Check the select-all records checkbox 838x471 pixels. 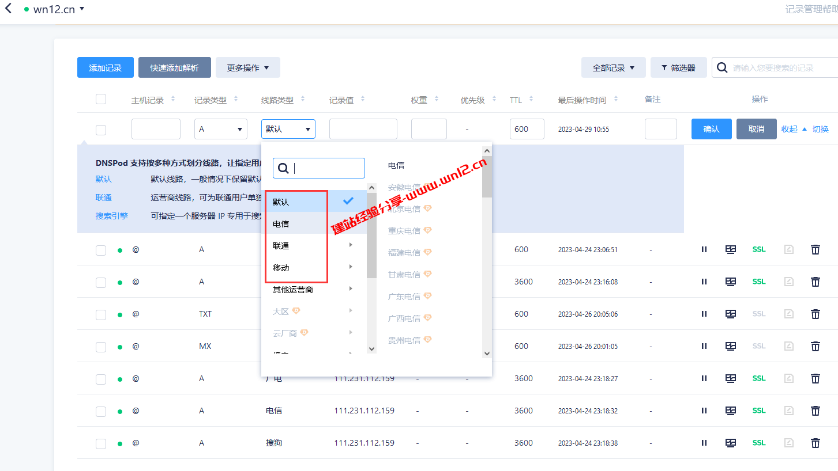click(101, 98)
